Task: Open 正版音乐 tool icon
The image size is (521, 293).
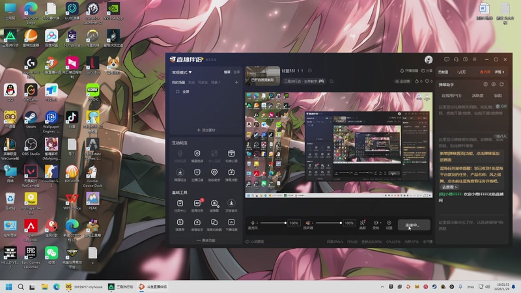Action: pyautogui.click(x=231, y=203)
